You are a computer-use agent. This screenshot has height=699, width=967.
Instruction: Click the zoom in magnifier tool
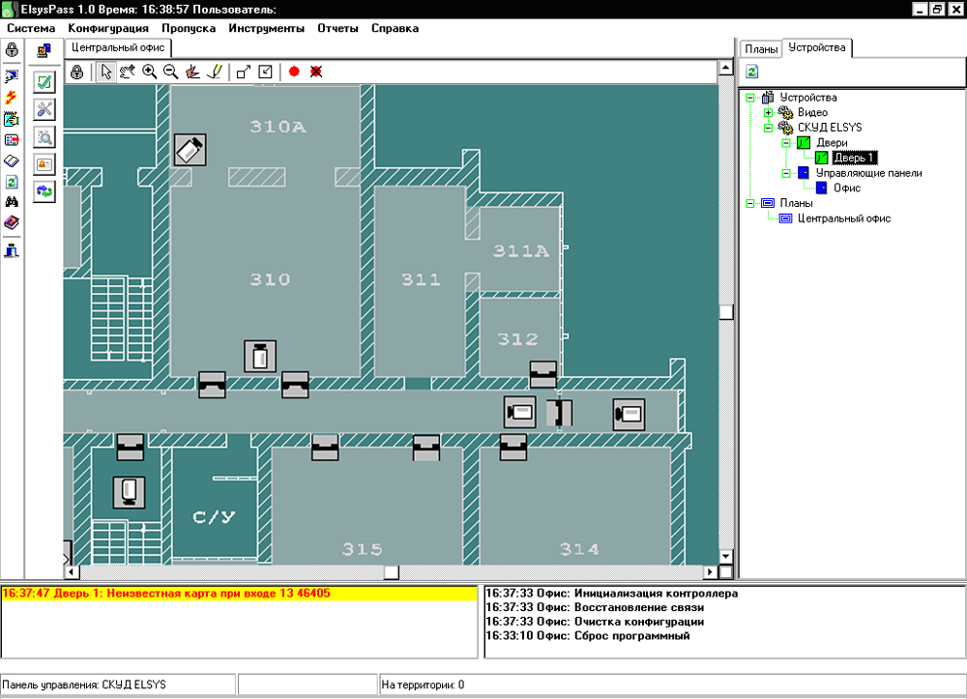point(149,72)
